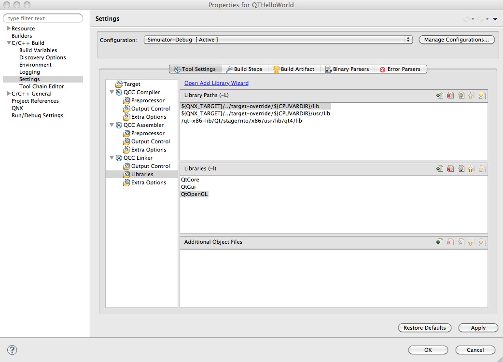Select Output Control under QCC Linker
The width and height of the screenshot is (503, 362).
[147, 166]
